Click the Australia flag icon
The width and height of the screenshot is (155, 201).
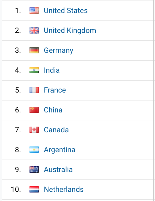click(34, 169)
